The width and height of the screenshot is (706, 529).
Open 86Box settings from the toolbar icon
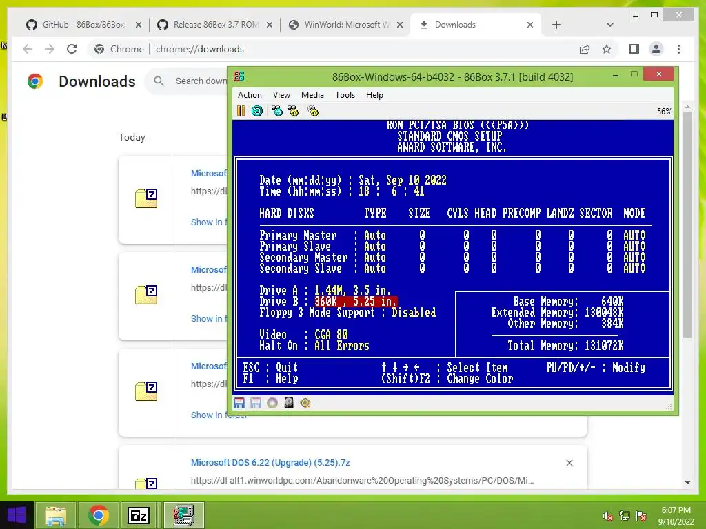click(313, 111)
